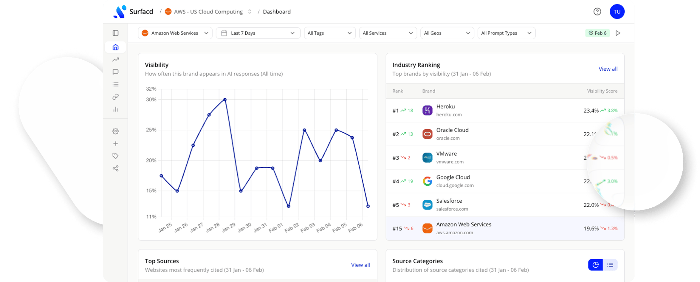Toggle the sidebar panel icon
This screenshot has height=282, width=700.
pos(115,33)
